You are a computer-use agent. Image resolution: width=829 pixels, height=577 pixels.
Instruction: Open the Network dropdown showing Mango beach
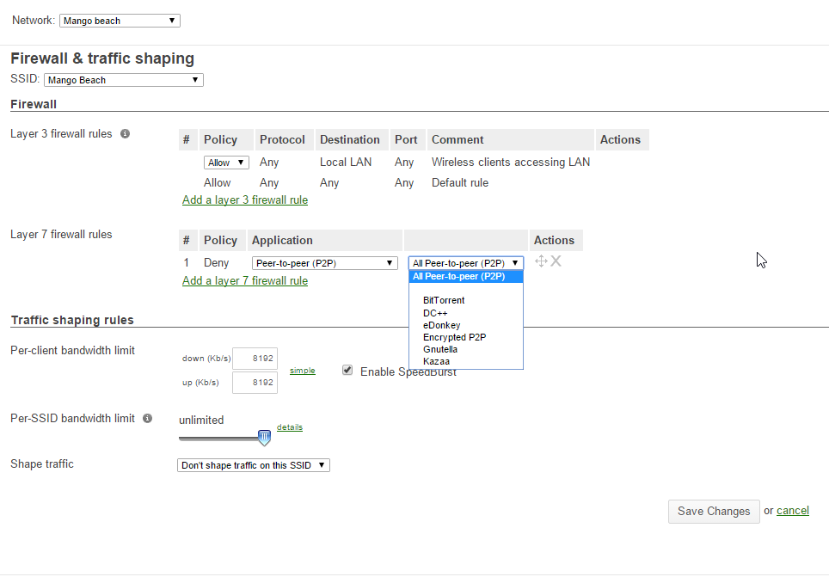pyautogui.click(x=120, y=21)
